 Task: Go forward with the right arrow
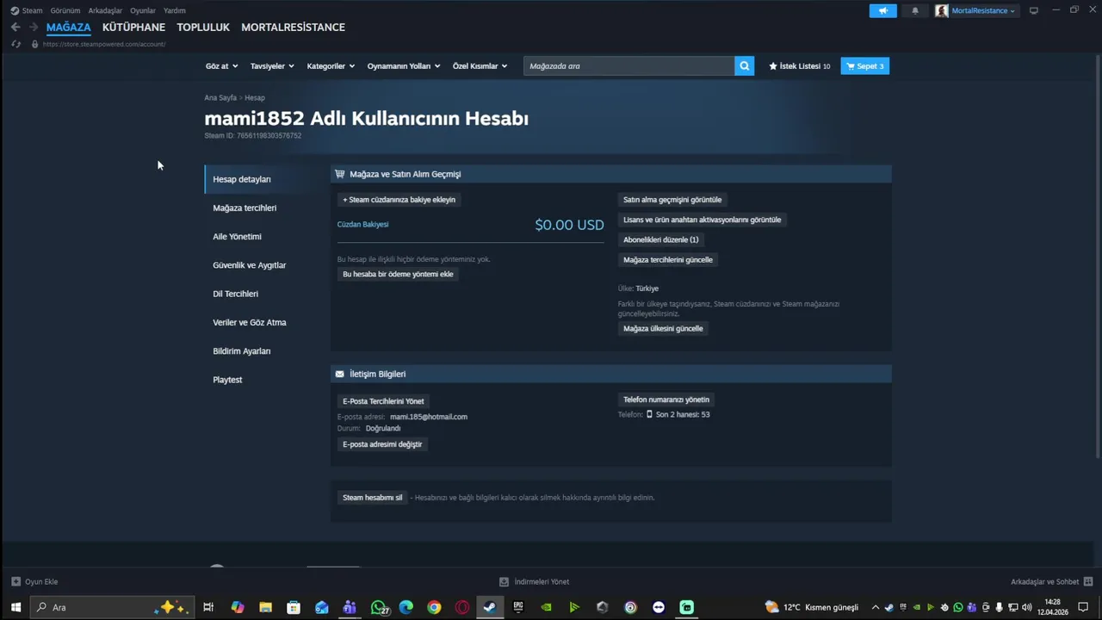(x=34, y=27)
